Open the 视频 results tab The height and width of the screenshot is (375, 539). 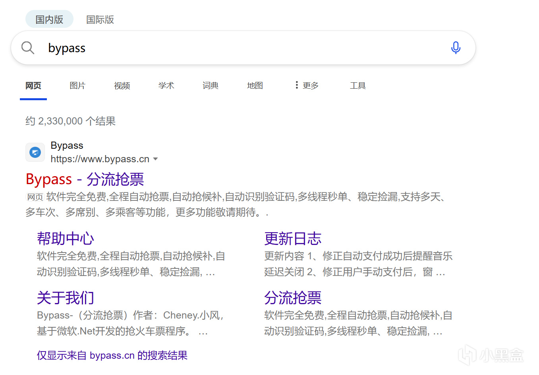[x=122, y=85]
